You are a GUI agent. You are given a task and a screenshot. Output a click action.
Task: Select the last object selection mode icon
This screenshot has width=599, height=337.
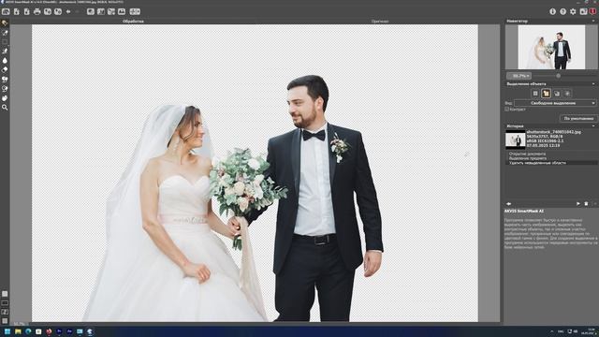point(568,94)
